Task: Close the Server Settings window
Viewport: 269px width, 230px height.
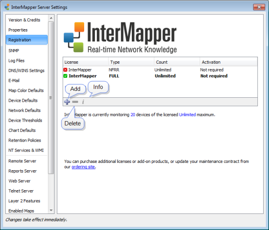Action: (259, 7)
